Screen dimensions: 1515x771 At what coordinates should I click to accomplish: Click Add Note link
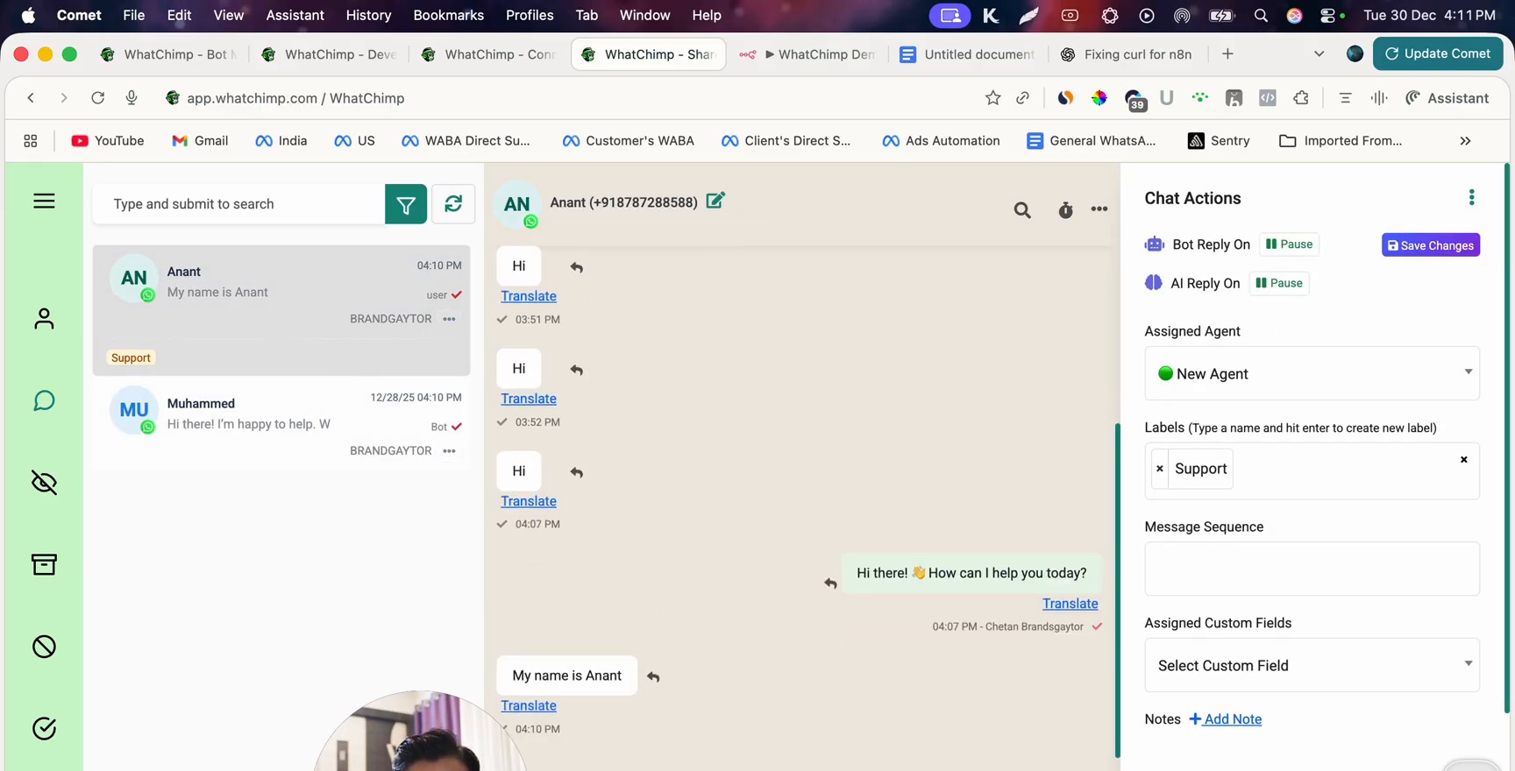(x=1226, y=719)
